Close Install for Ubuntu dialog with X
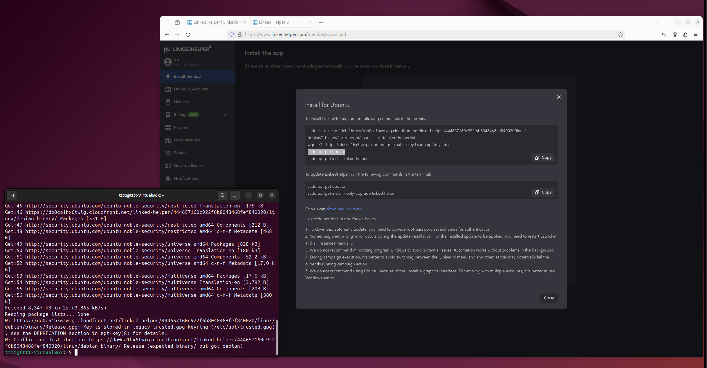Screen dimensions: 707x368 (x=559, y=97)
